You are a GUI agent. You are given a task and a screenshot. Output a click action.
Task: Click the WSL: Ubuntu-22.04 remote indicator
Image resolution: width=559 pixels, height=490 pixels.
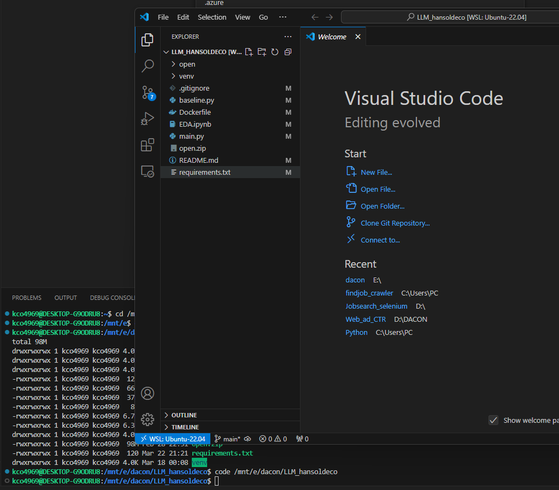(173, 439)
